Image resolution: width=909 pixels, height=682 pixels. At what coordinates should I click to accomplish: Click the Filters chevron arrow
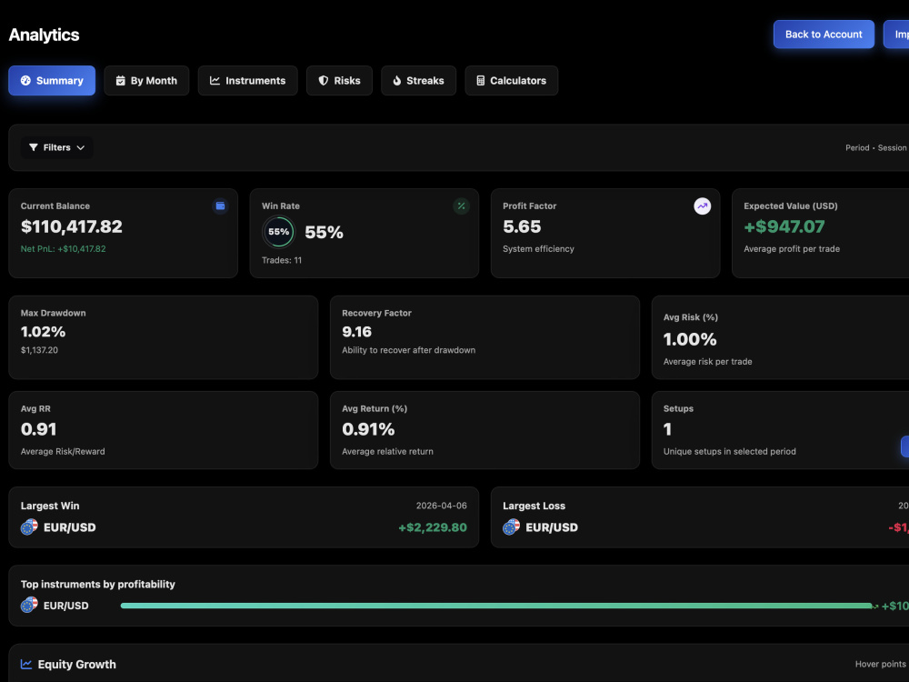(81, 148)
